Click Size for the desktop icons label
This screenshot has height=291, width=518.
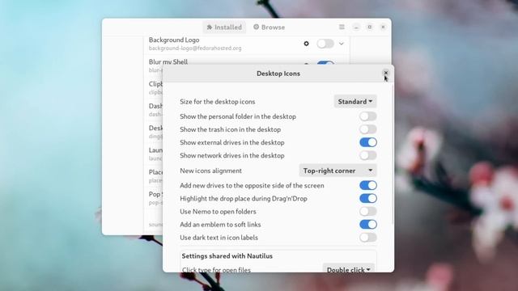pyautogui.click(x=218, y=102)
